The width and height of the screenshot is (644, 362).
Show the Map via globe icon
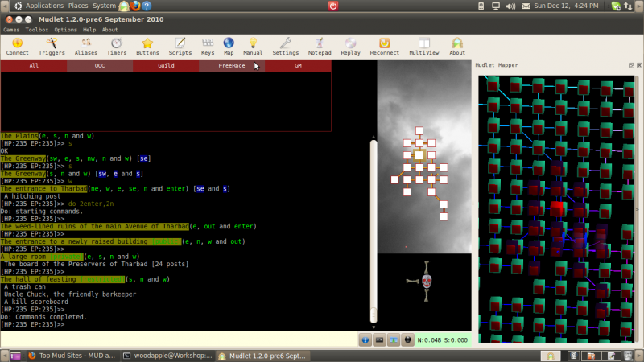pos(229,47)
